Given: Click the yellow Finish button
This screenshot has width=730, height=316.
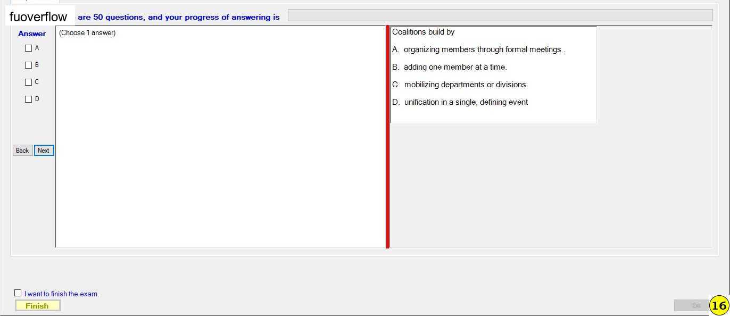Looking at the screenshot, I should pyautogui.click(x=37, y=306).
